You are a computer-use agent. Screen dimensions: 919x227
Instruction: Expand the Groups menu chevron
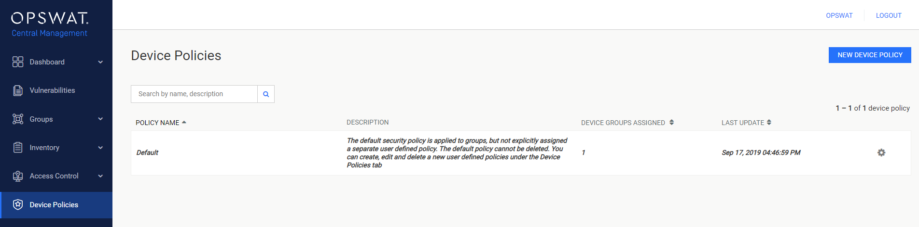point(100,119)
